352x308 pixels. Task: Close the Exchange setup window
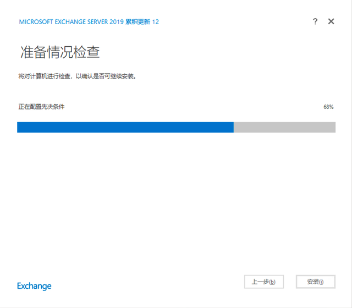coord(331,21)
